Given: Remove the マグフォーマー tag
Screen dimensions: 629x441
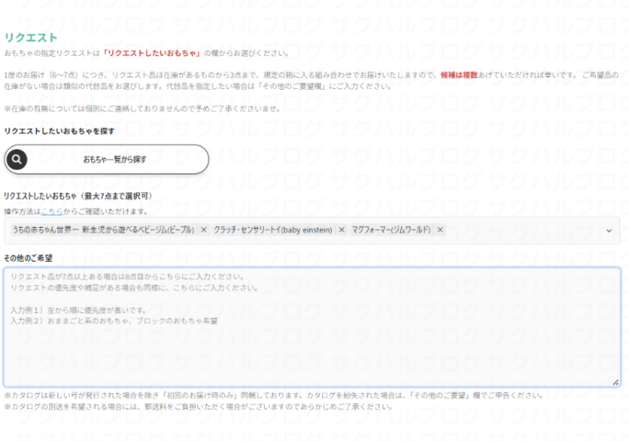Looking at the screenshot, I should click(x=440, y=230).
